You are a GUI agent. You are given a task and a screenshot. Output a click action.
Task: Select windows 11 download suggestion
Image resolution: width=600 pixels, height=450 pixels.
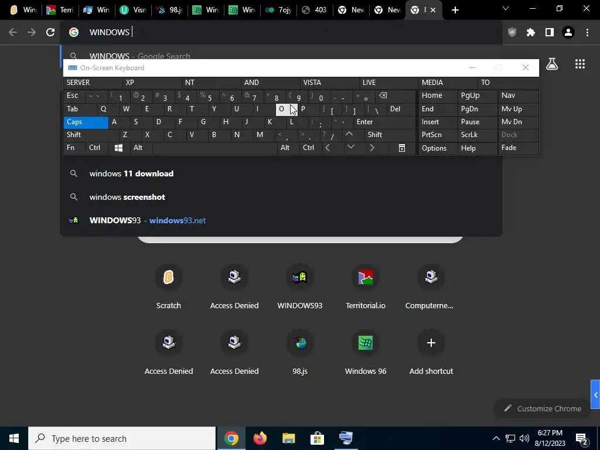coord(281,173)
